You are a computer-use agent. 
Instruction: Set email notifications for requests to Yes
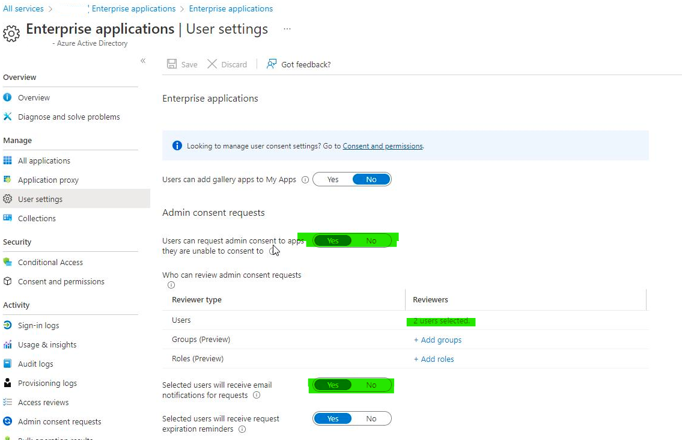point(333,385)
